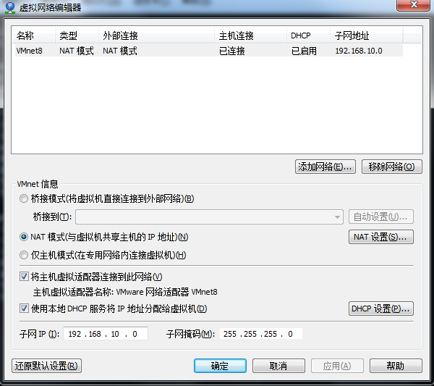Screen dimensions: 434x386
Task: Open 帮助 button
Action: (396, 366)
